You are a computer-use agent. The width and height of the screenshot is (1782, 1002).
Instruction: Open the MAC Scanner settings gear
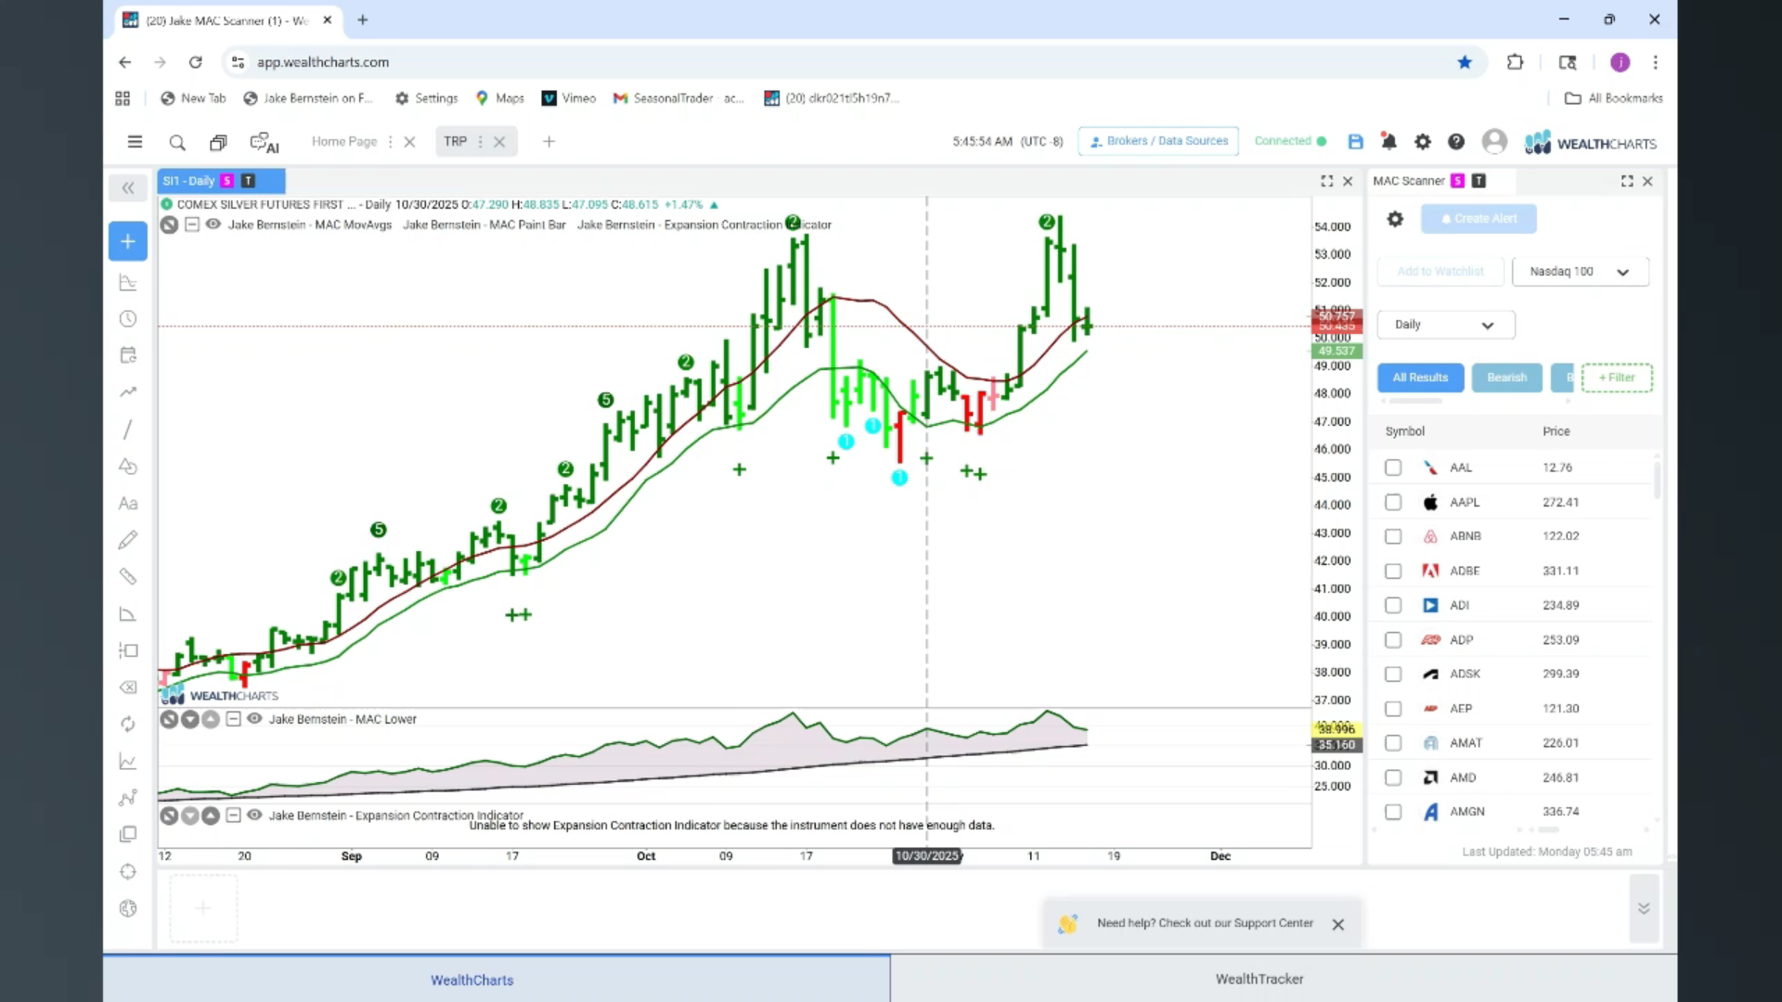[x=1395, y=219]
